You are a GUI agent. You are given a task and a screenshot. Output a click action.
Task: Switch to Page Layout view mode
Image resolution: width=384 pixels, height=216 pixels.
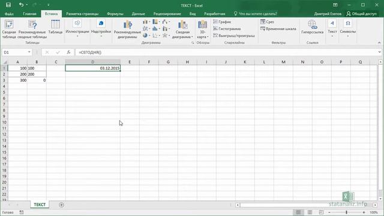point(310,212)
